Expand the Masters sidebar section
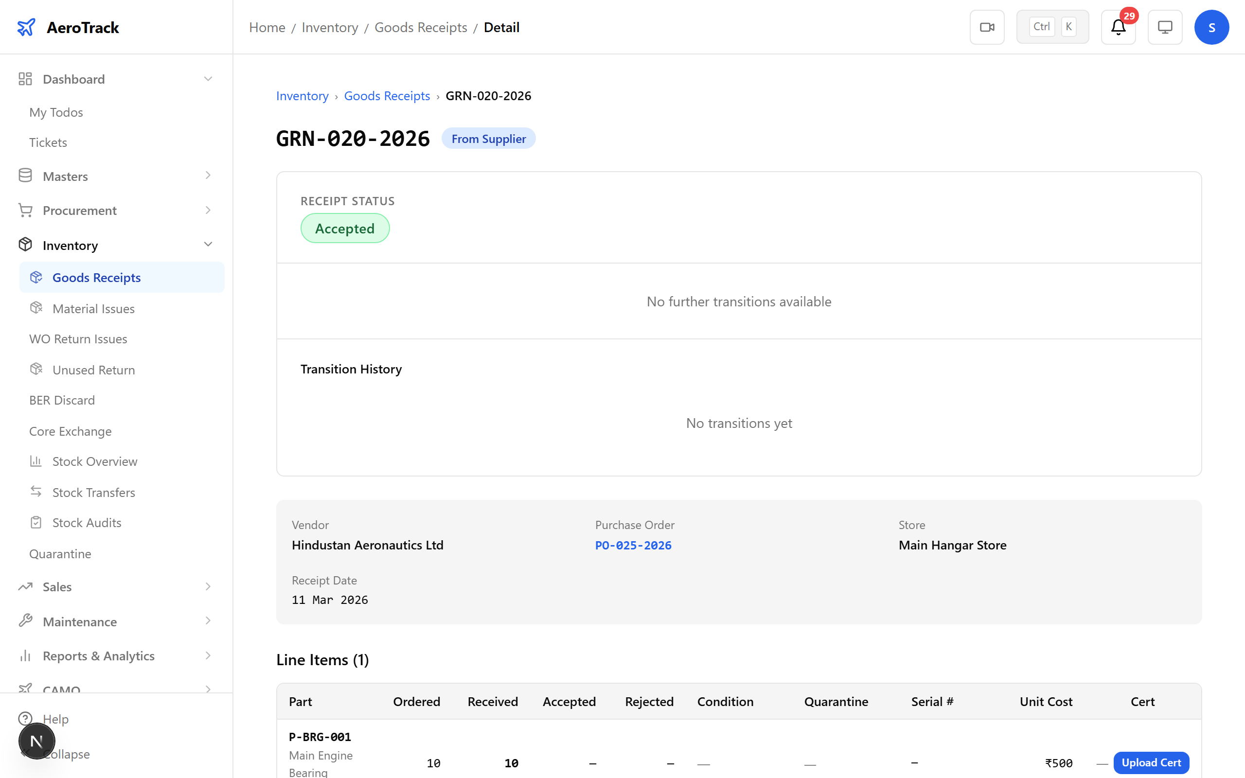Image resolution: width=1245 pixels, height=778 pixels. tap(208, 176)
